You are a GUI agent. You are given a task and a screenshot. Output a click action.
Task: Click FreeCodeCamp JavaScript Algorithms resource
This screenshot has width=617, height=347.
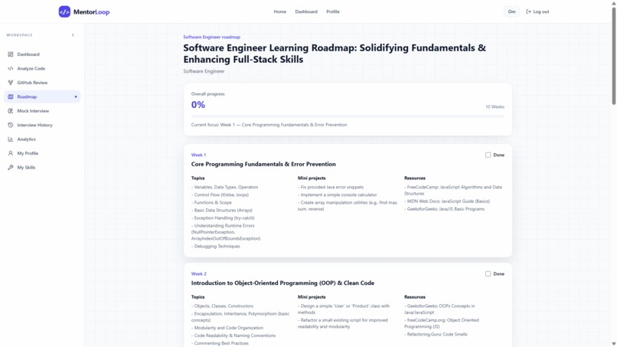[x=453, y=191]
